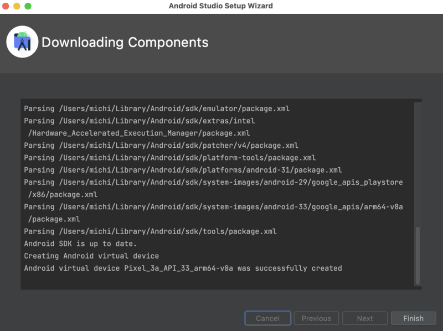This screenshot has height=331, width=443.
Task: Click the emulator/package.xml parsing line
Action: 157,108
